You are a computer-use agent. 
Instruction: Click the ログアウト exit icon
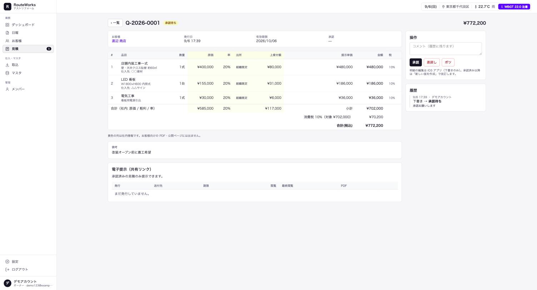coord(7,270)
